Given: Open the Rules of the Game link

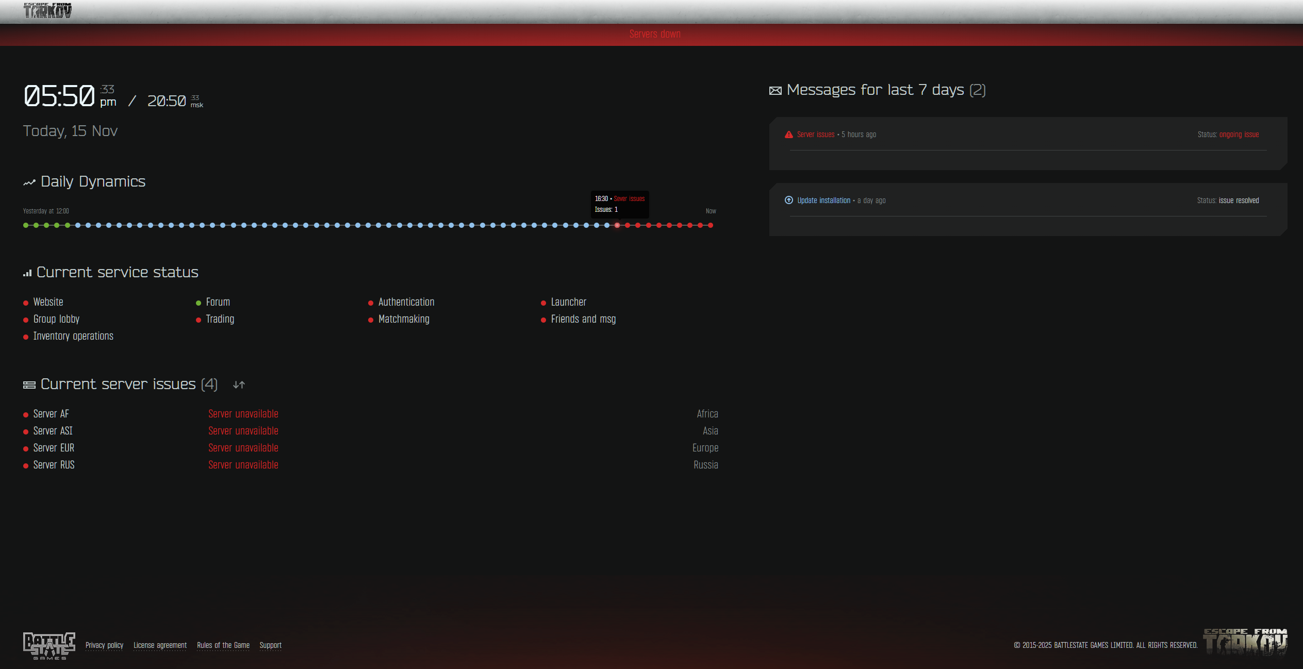Looking at the screenshot, I should (223, 645).
